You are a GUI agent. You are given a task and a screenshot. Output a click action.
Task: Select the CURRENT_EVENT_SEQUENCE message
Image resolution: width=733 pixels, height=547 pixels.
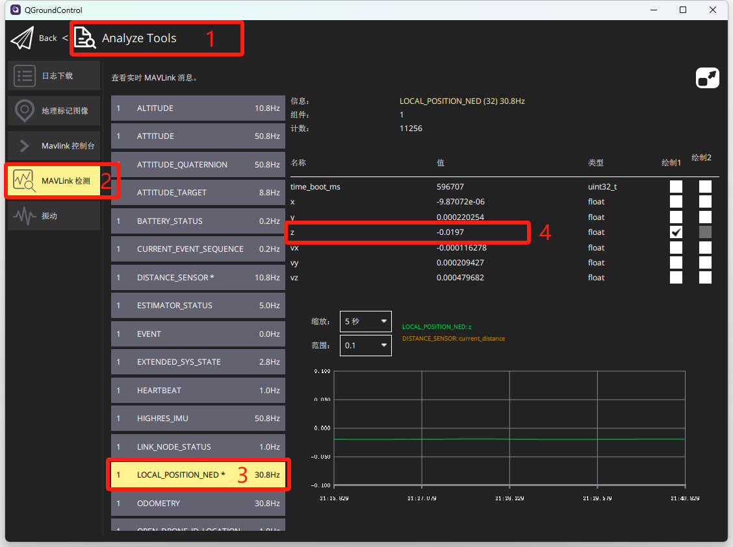198,249
